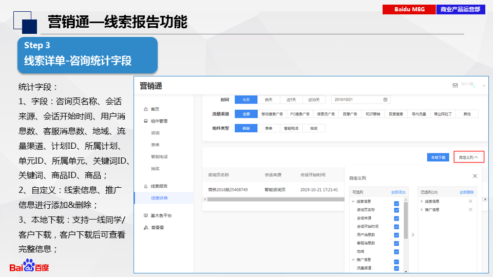Viewport: 493px width, 277px height.
Task: Click the table's scroll-right arrow
Action: (485, 200)
